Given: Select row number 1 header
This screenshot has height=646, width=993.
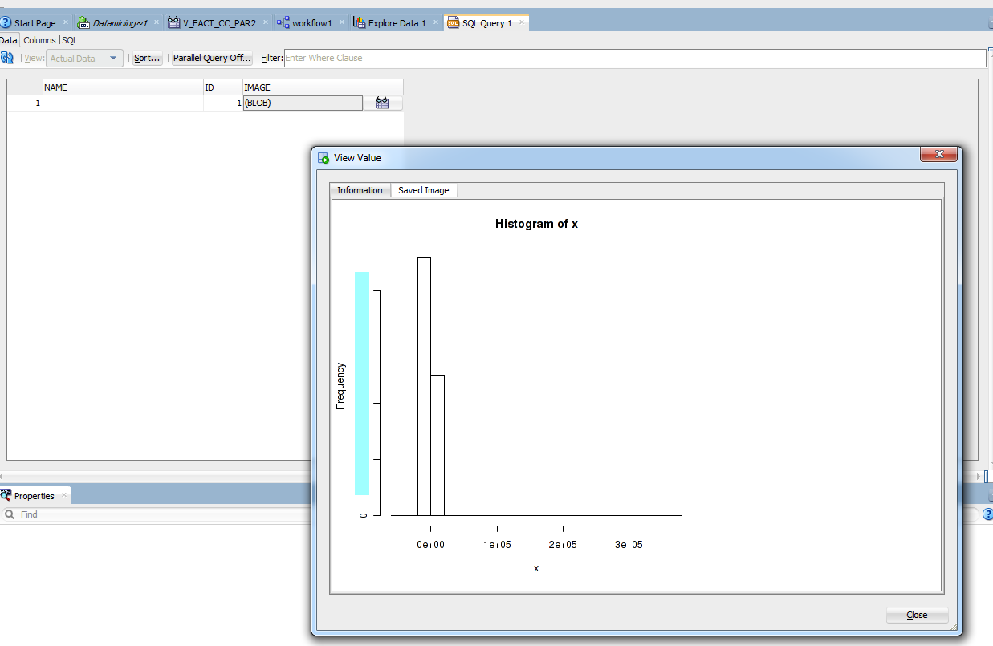Looking at the screenshot, I should [24, 103].
